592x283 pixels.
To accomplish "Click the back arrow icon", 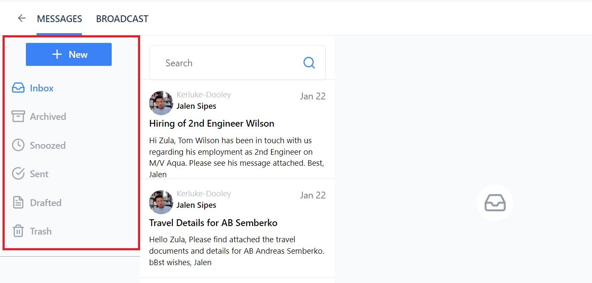I will tap(22, 18).
